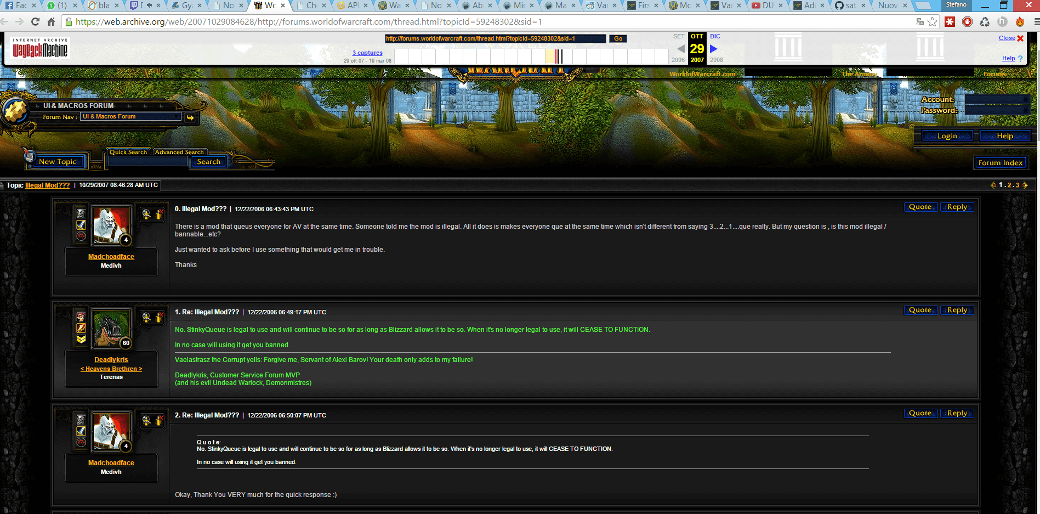Click the yellow chevron rank icon for Deadlykris
Screen dimensions: 1040x514
tap(81, 339)
